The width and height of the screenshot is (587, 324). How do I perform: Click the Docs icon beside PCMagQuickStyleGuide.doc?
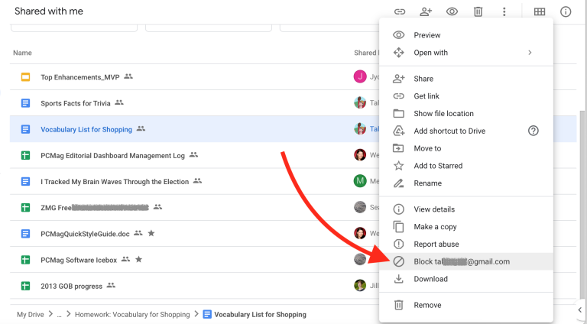click(x=25, y=234)
